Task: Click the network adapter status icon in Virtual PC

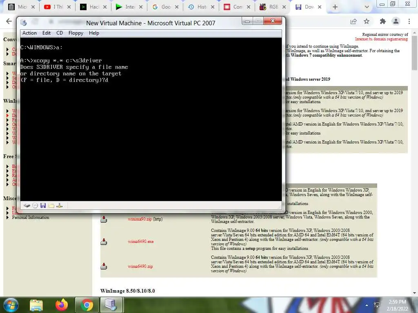Action: point(60,205)
